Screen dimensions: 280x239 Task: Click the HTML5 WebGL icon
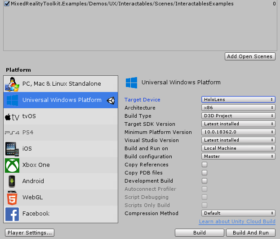coord(12,198)
